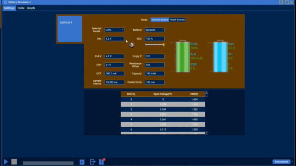
Task: Select the table row with SOC 0
Action: 163,100
